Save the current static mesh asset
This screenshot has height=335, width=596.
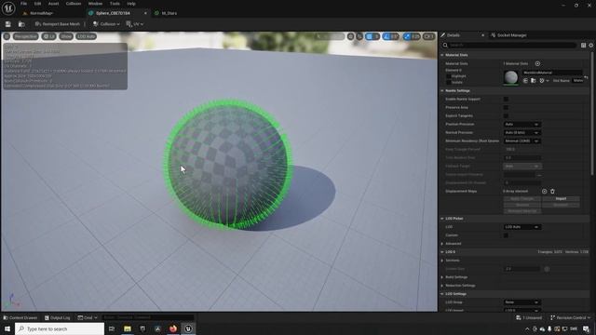(x=8, y=24)
